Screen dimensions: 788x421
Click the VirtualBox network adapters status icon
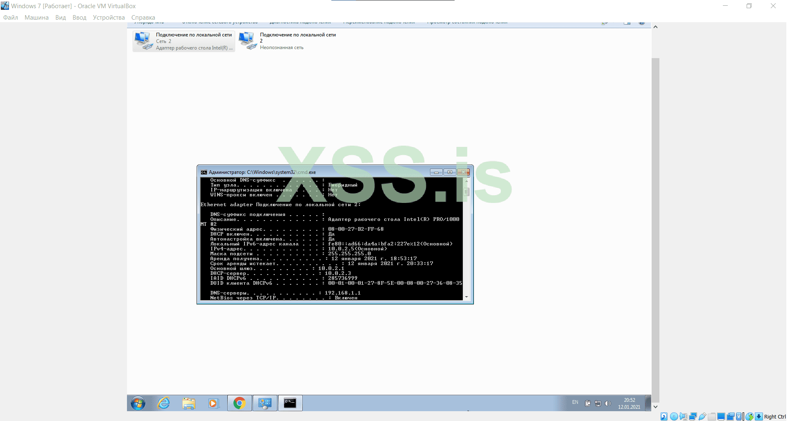[693, 416]
